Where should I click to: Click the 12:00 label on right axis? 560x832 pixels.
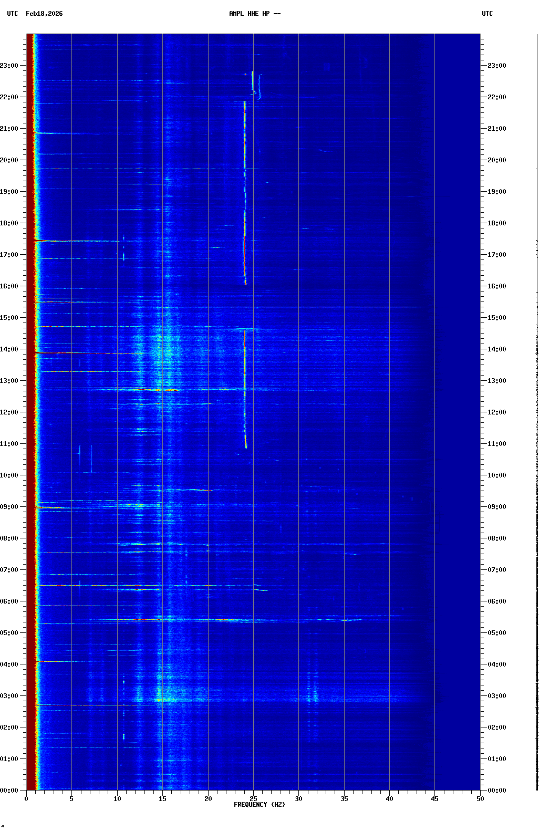click(x=496, y=412)
